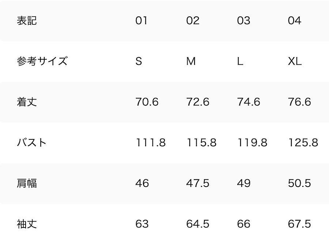Click the 肩幅 row label
The image size is (329, 248).
[27, 183]
